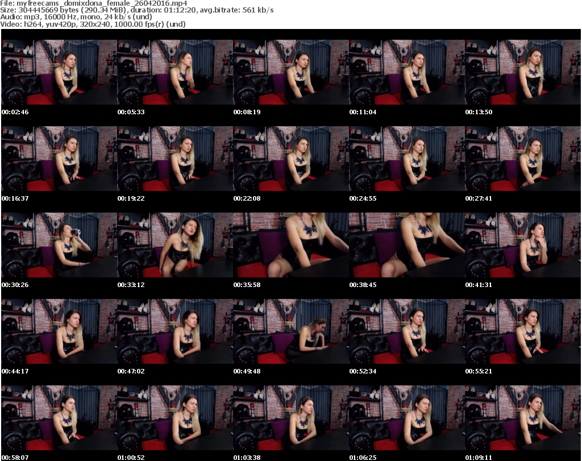Viewport: 582px width, 461px height.
Task: Click the timestamp text 00:22:08
Action: pyautogui.click(x=247, y=198)
